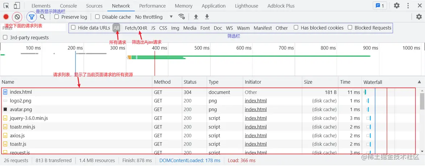
Task: Open the No throttling dropdown
Action: (154, 17)
